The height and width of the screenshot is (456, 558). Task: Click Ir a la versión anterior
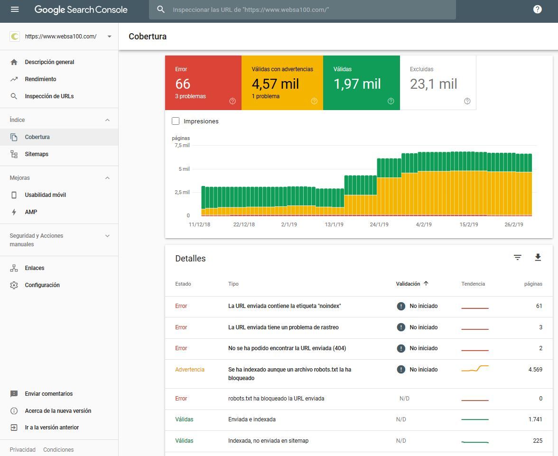coord(52,428)
